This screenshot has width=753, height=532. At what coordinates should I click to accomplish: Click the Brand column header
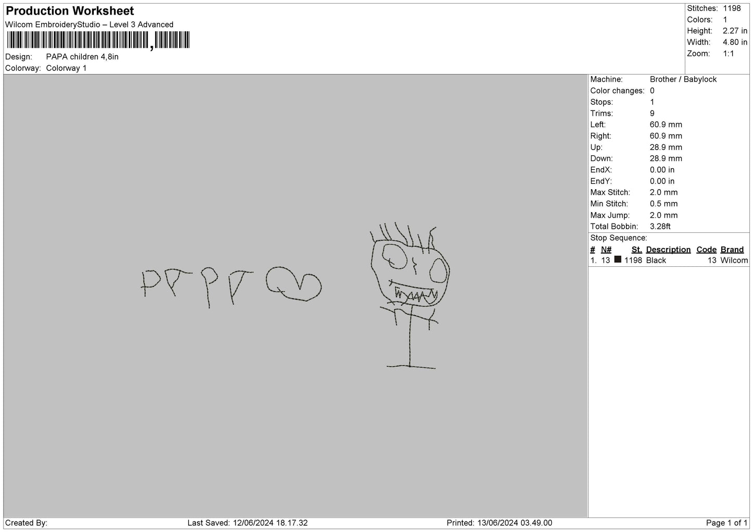point(732,250)
